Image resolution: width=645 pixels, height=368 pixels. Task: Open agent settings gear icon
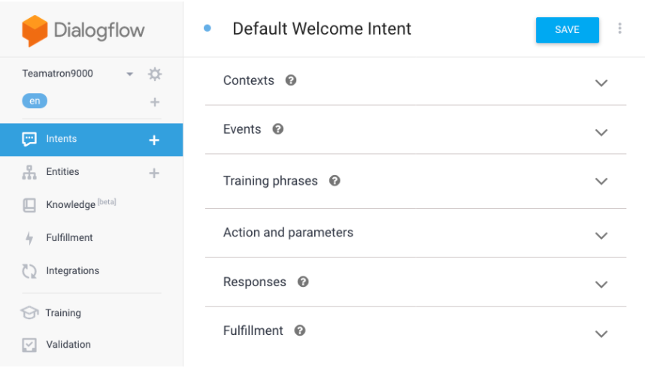tap(155, 74)
